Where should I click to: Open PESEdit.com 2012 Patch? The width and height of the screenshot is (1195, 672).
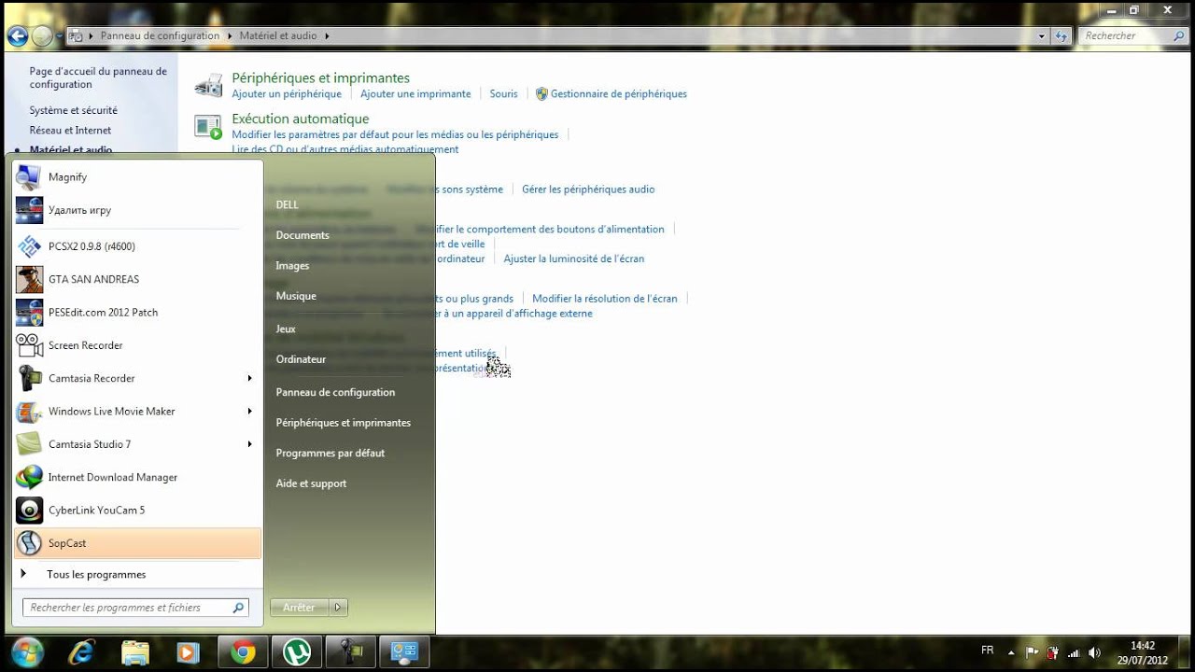[137, 312]
